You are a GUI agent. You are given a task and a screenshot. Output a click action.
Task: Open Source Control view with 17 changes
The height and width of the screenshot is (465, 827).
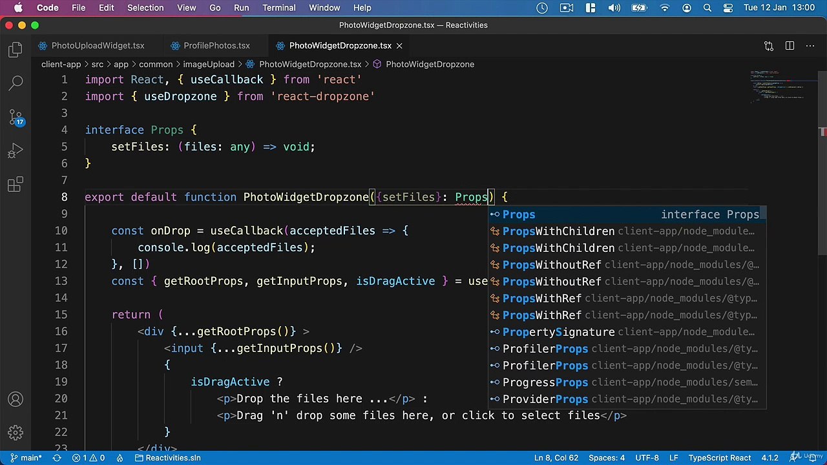pos(16,118)
